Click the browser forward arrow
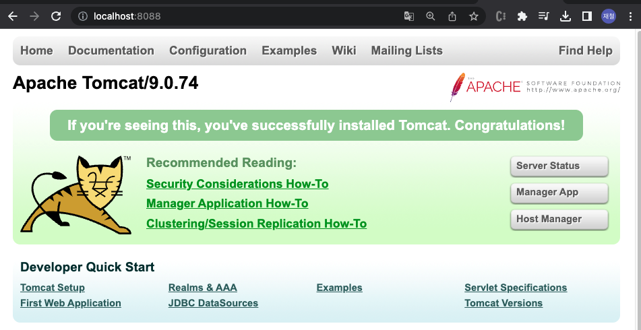641x330 pixels. click(x=34, y=16)
